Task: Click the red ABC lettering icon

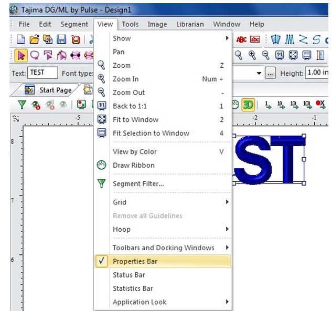Action: [x=241, y=39]
